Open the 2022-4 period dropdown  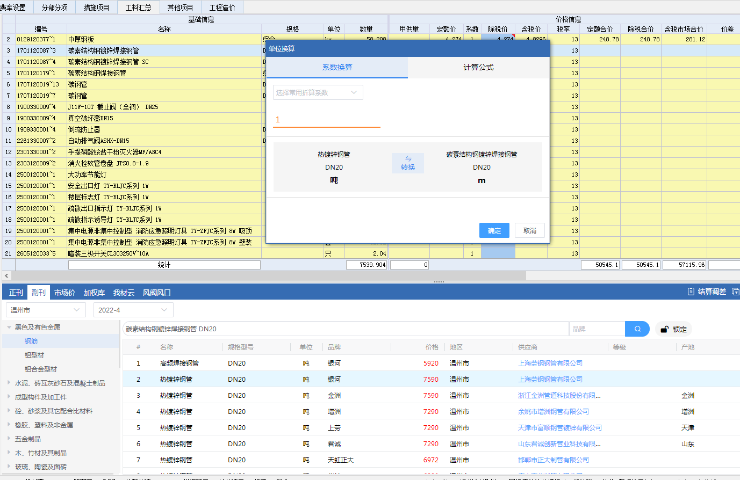pos(133,310)
